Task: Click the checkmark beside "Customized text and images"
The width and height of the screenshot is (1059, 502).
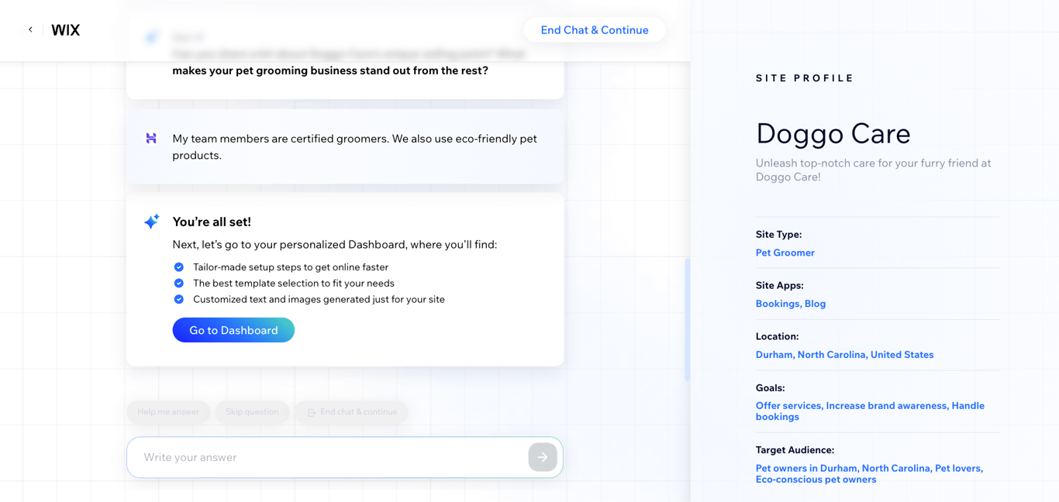Action: coord(178,299)
